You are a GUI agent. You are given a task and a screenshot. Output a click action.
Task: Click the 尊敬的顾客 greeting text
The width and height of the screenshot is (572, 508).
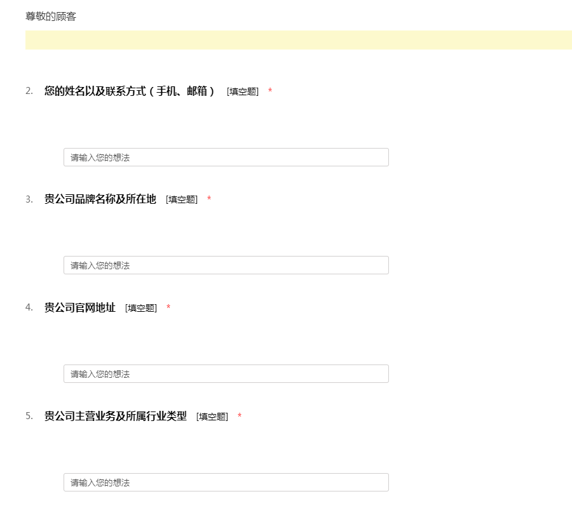[x=51, y=17]
